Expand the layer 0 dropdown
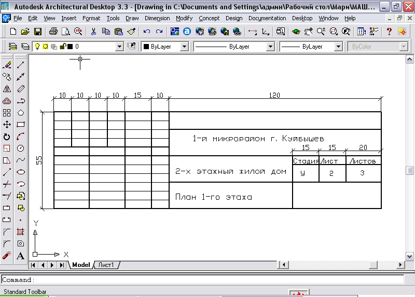415x297 pixels. 120,47
